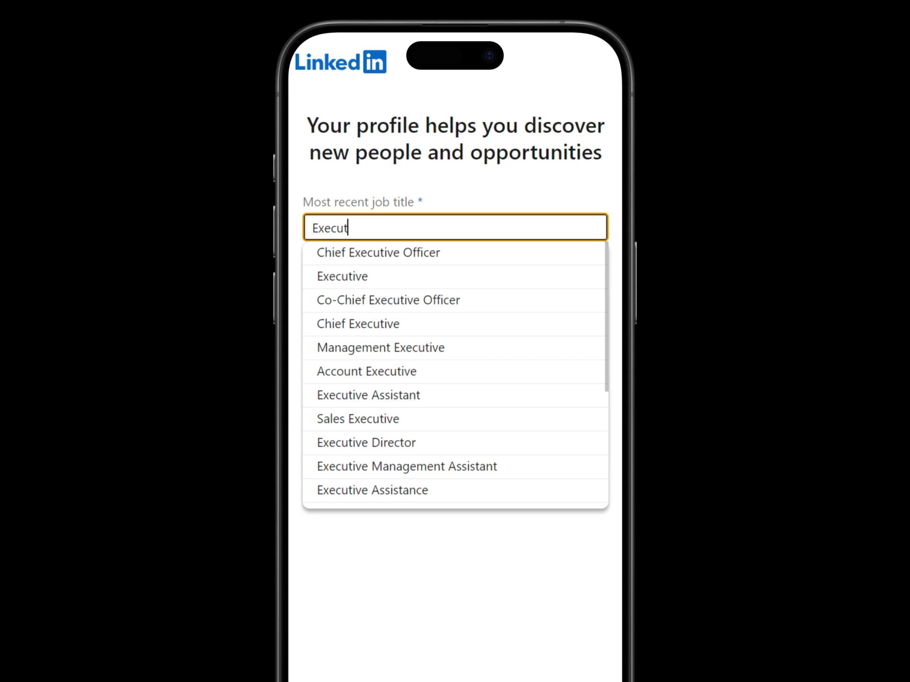Select 'Executive Director' from dropdown list
The height and width of the screenshot is (682, 910).
[x=366, y=442]
